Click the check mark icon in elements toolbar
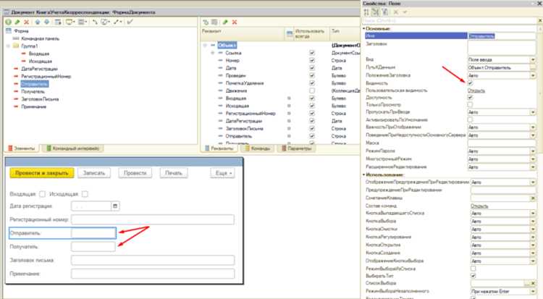Viewport: 543px width, 299px height. (130, 22)
